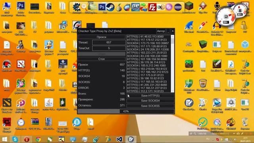Open Eclipse from the dock
This screenshot has width=254, height=143.
[x=178, y=7]
